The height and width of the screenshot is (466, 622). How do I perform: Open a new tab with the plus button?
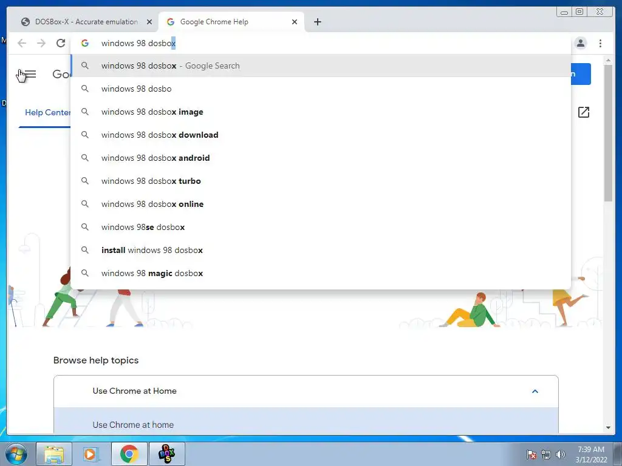point(317,22)
